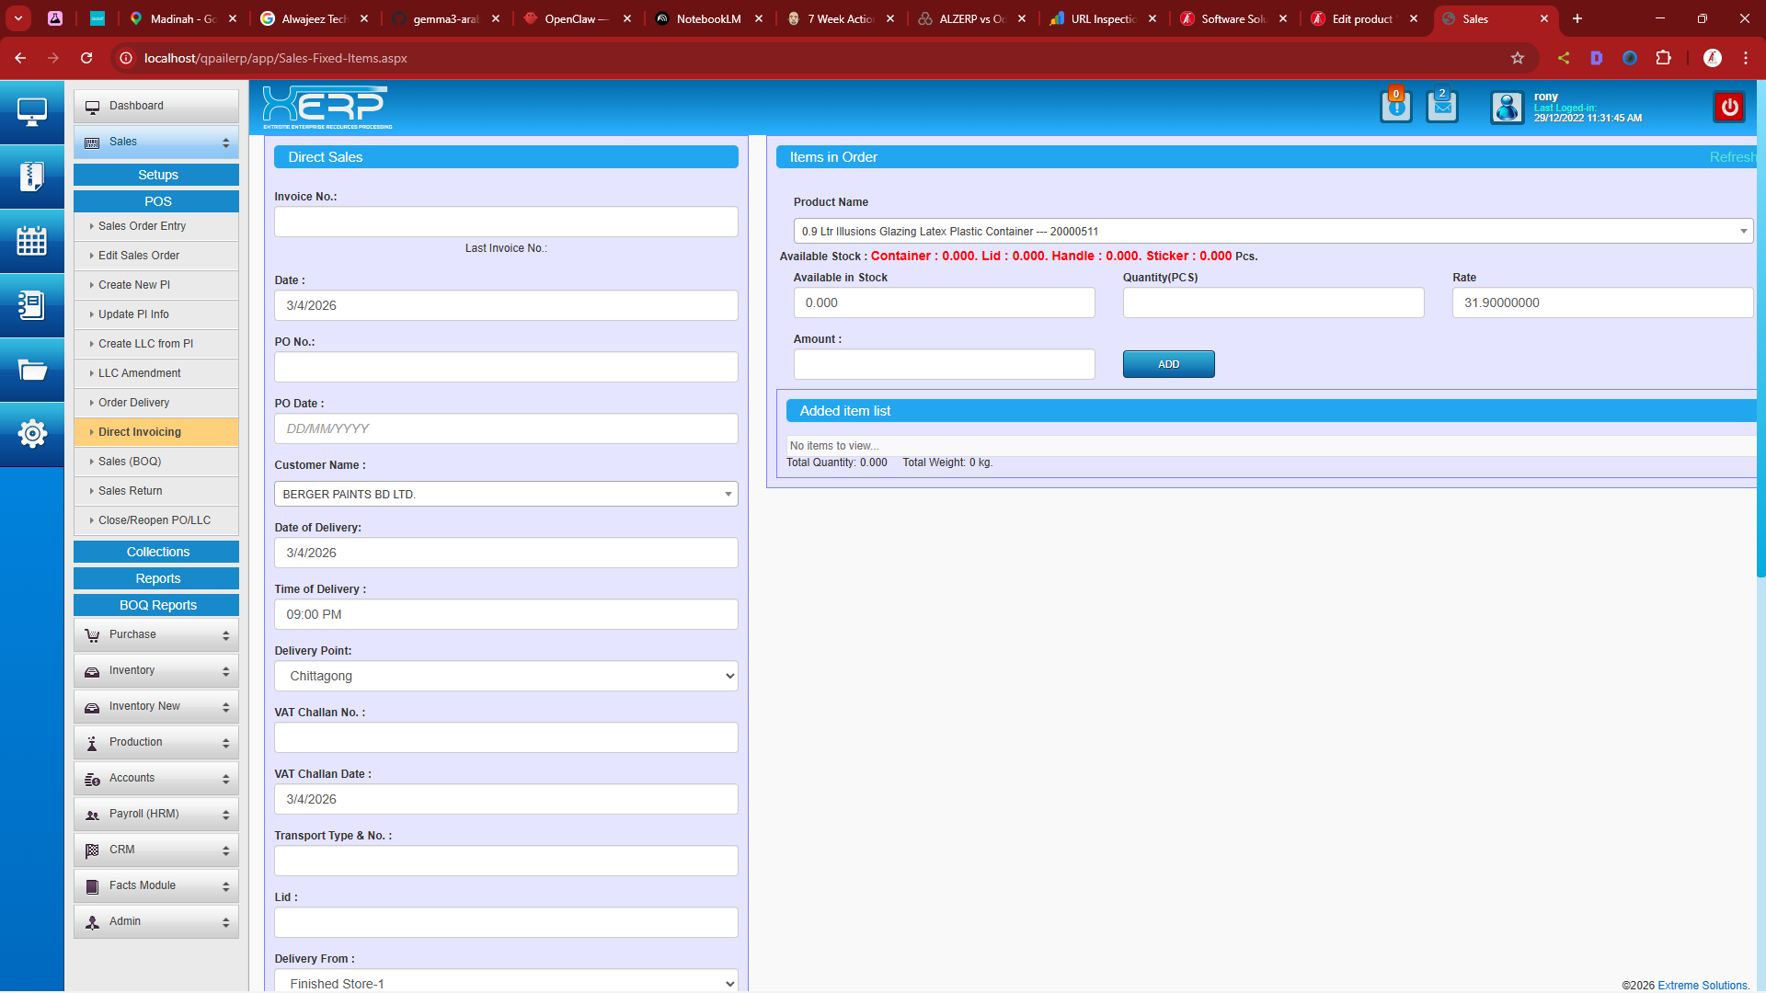
Task: Open the Product Name dropdown
Action: [x=1272, y=231]
